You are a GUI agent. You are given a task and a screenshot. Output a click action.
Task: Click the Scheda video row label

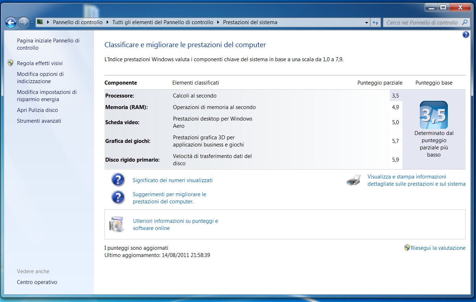(122, 122)
